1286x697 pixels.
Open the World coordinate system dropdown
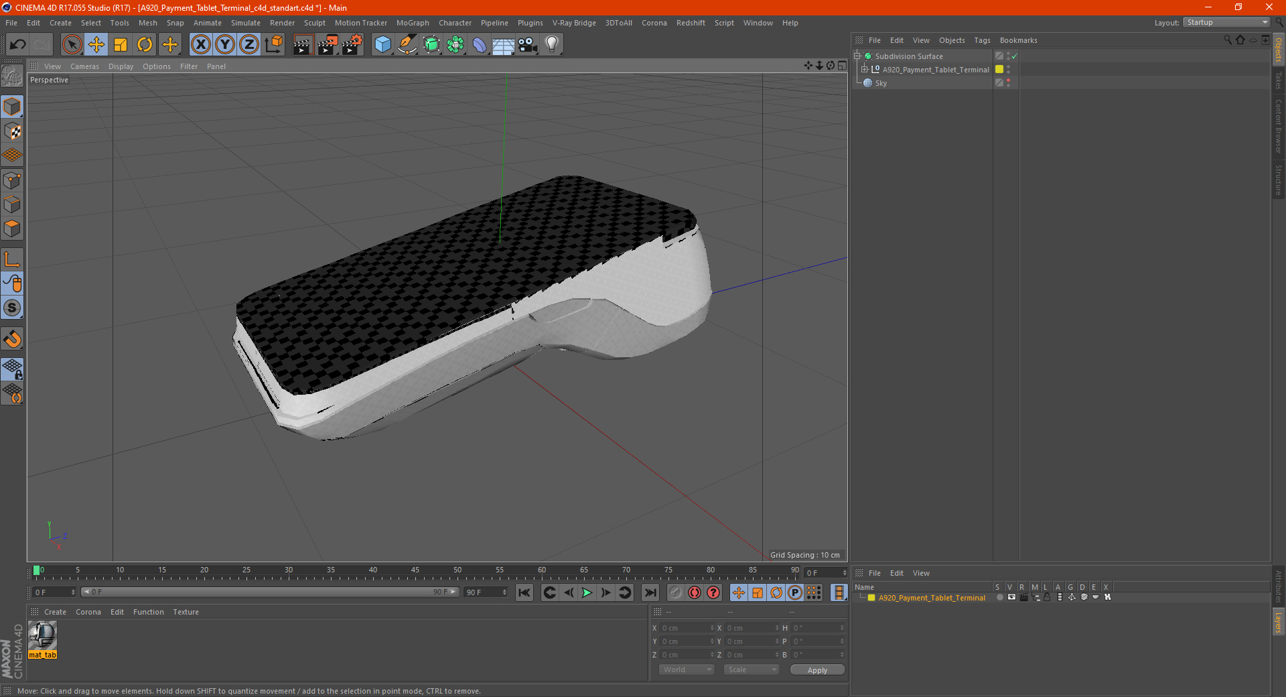click(x=687, y=670)
